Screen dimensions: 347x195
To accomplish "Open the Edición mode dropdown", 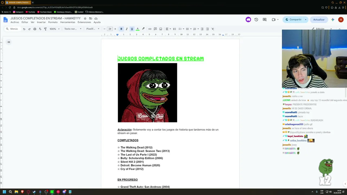I will coord(322,29).
